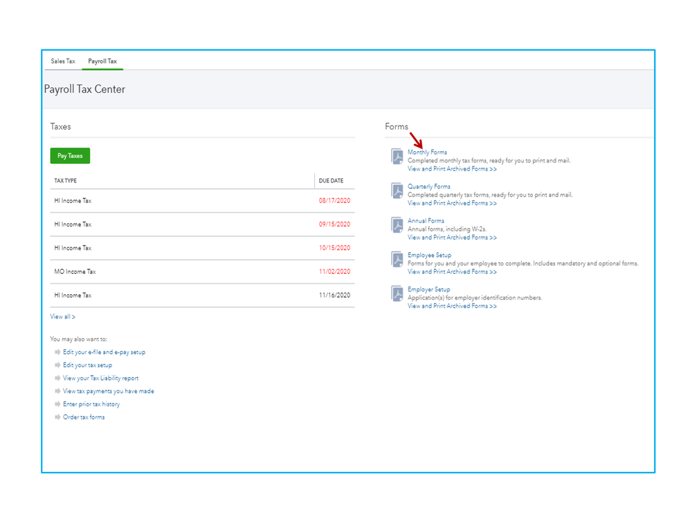Switch to the Sales Tax tab
This screenshot has height=522, width=696.
tap(63, 61)
